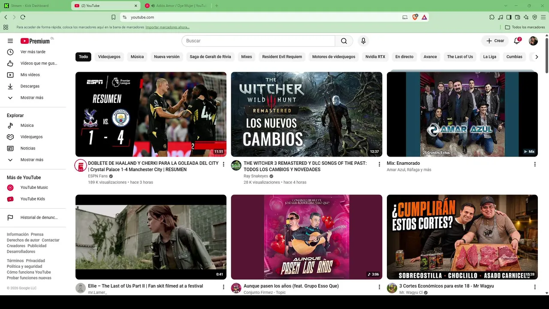Viewport: 549px width, 309px height.
Task: Open YouTube Music from sidebar
Action: (x=33, y=188)
